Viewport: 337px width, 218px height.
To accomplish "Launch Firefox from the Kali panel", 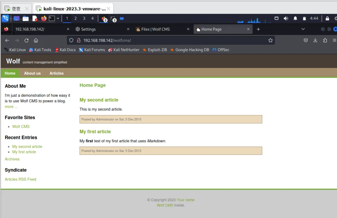I will (43, 19).
